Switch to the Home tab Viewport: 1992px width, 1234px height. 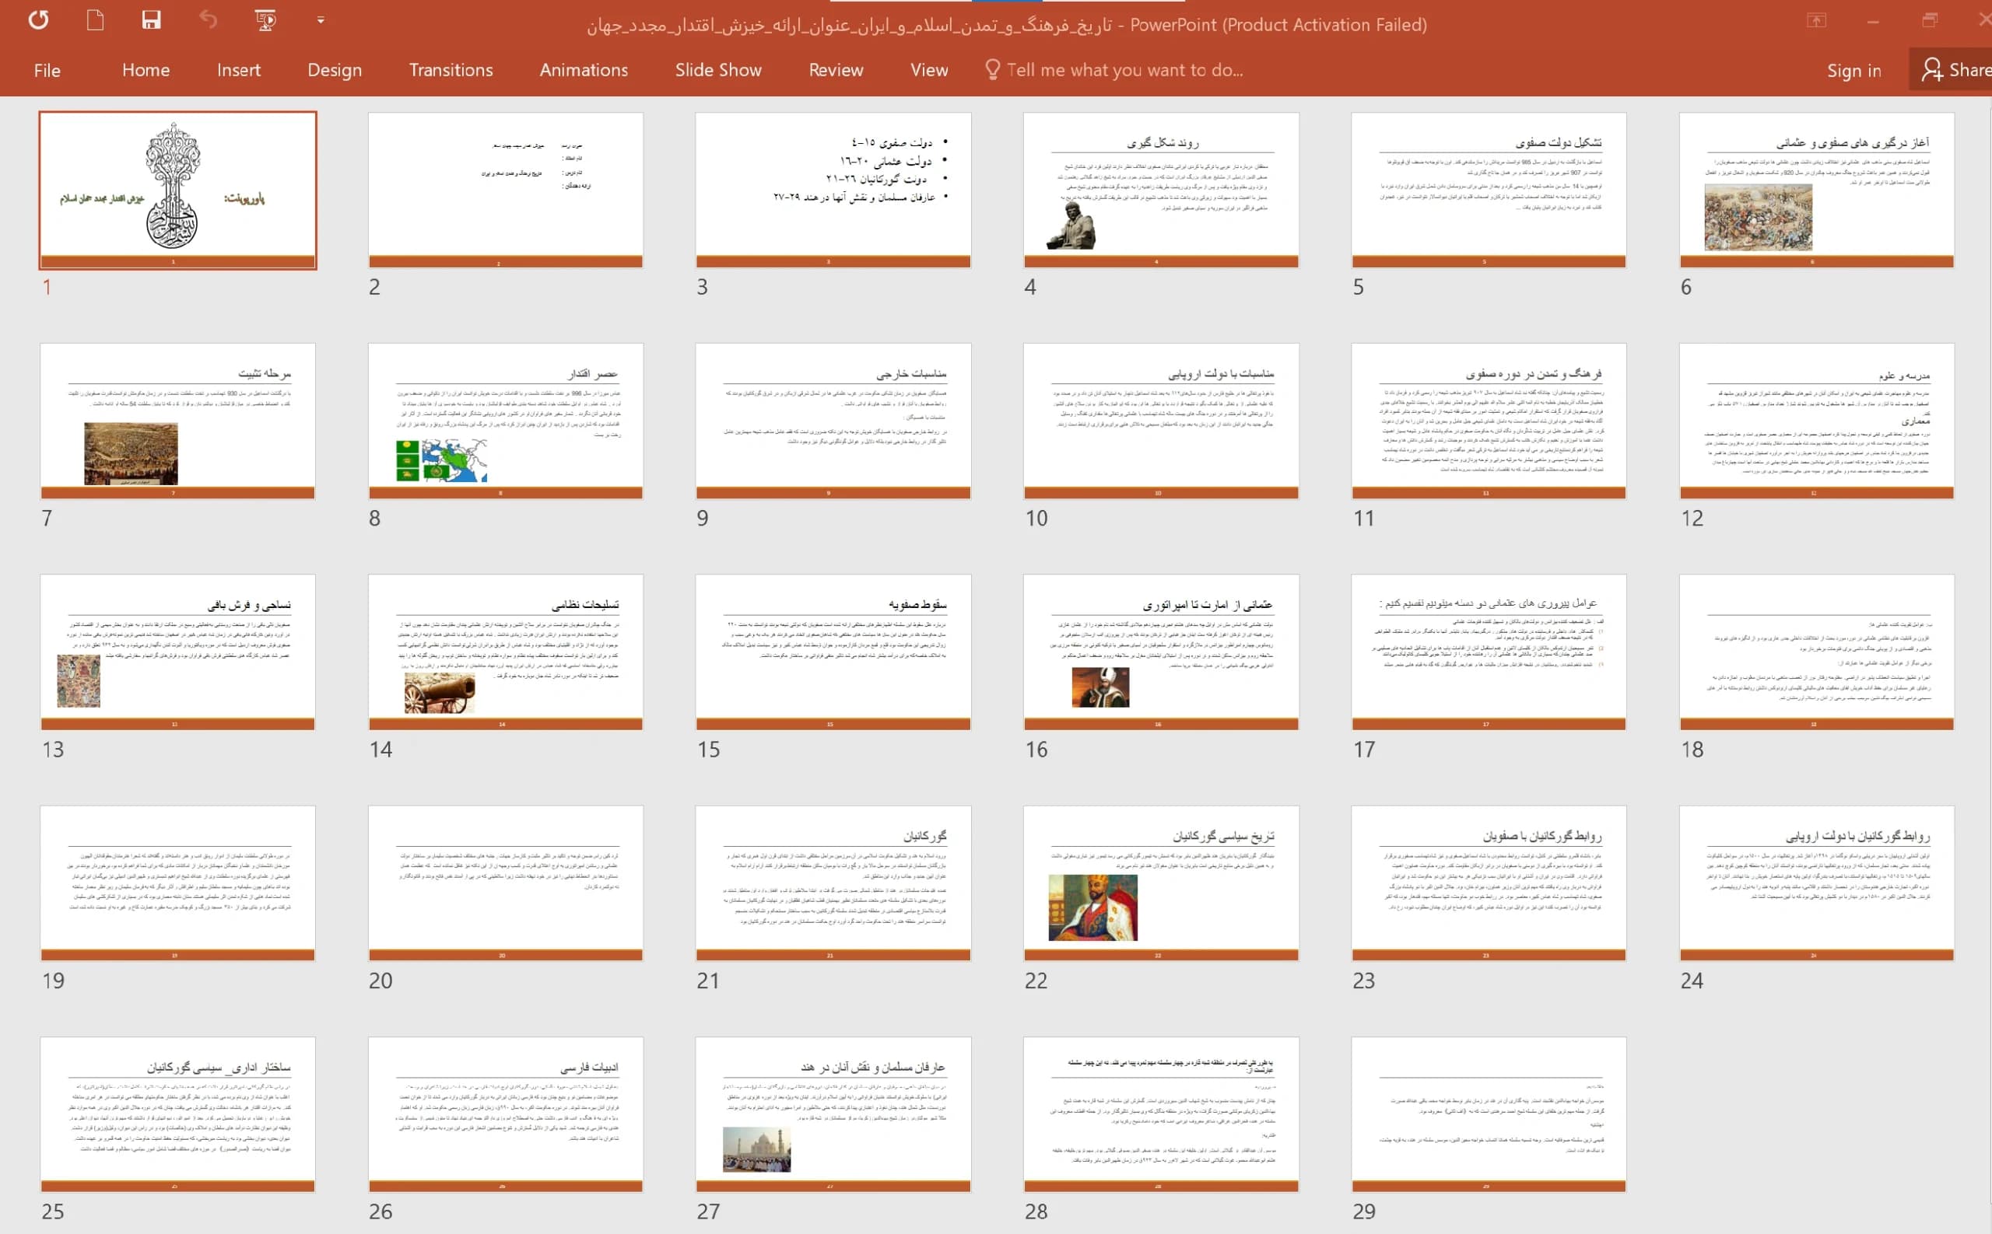tap(146, 70)
